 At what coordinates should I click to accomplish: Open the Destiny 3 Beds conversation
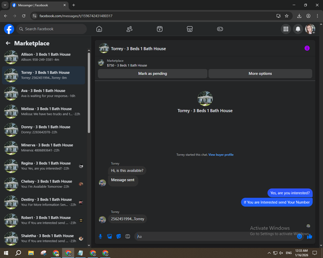click(x=43, y=203)
